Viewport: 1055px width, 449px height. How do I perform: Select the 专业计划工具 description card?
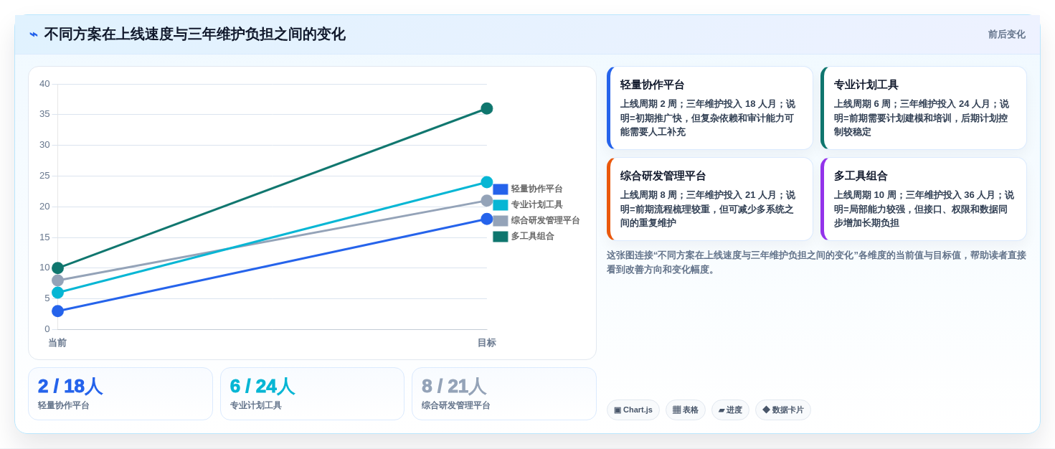(924, 108)
